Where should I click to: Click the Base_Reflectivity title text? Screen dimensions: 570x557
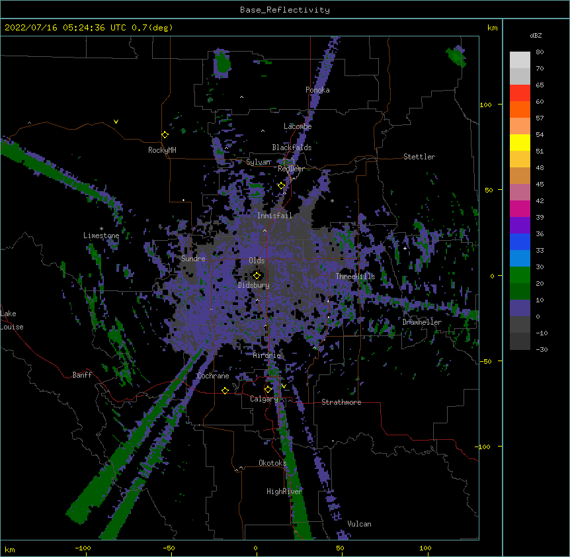click(285, 10)
